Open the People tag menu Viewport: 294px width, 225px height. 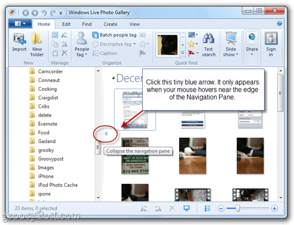click(82, 44)
